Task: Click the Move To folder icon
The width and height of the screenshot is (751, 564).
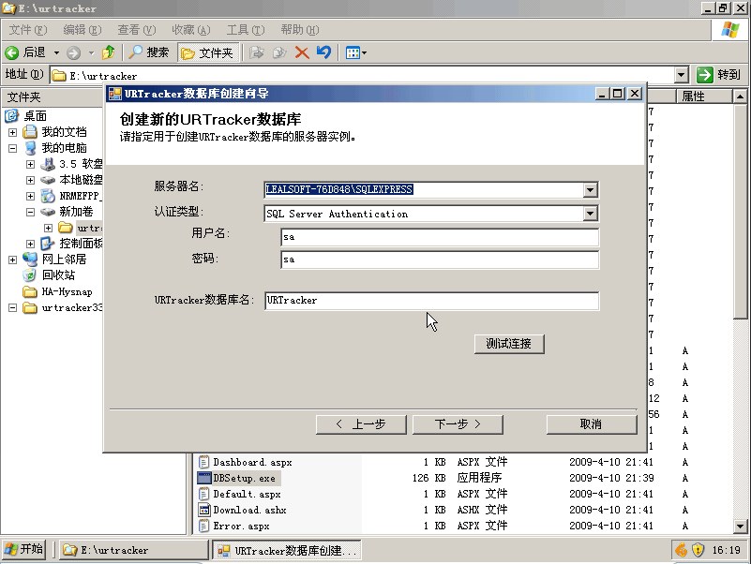Action: [x=257, y=52]
